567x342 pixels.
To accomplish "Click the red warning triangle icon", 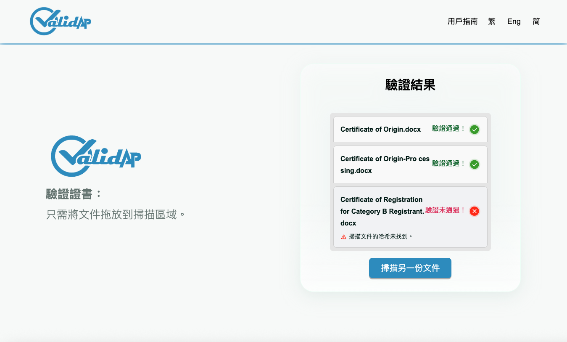I will tap(343, 237).
